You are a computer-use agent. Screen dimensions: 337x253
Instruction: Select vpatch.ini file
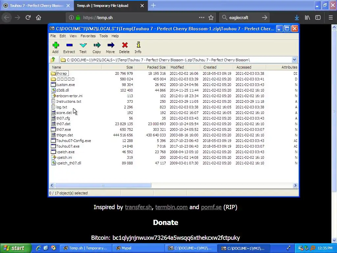pyautogui.click(x=64, y=157)
